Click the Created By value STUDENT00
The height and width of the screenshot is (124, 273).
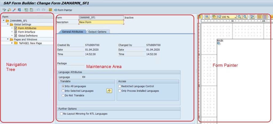tap(92, 45)
